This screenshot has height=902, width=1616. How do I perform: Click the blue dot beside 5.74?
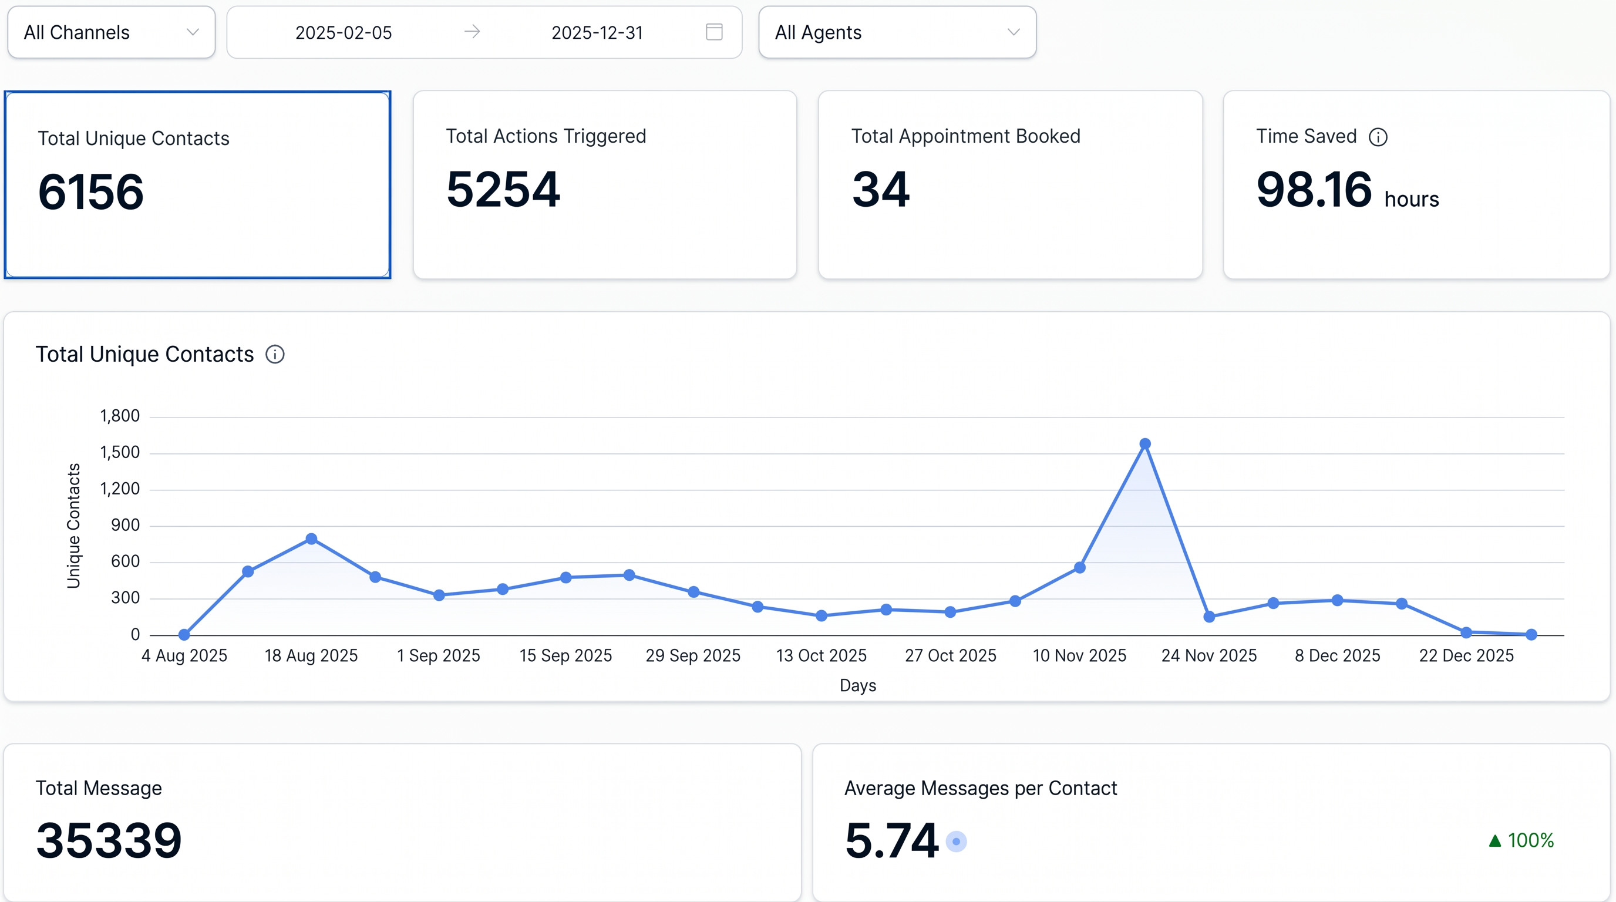click(956, 841)
